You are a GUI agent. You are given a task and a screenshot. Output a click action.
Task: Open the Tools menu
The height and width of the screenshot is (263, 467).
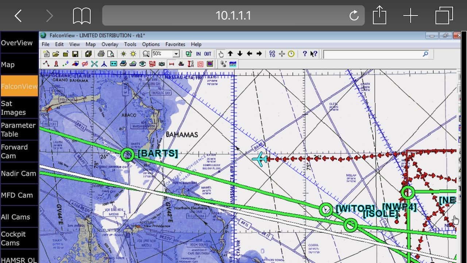[130, 44]
